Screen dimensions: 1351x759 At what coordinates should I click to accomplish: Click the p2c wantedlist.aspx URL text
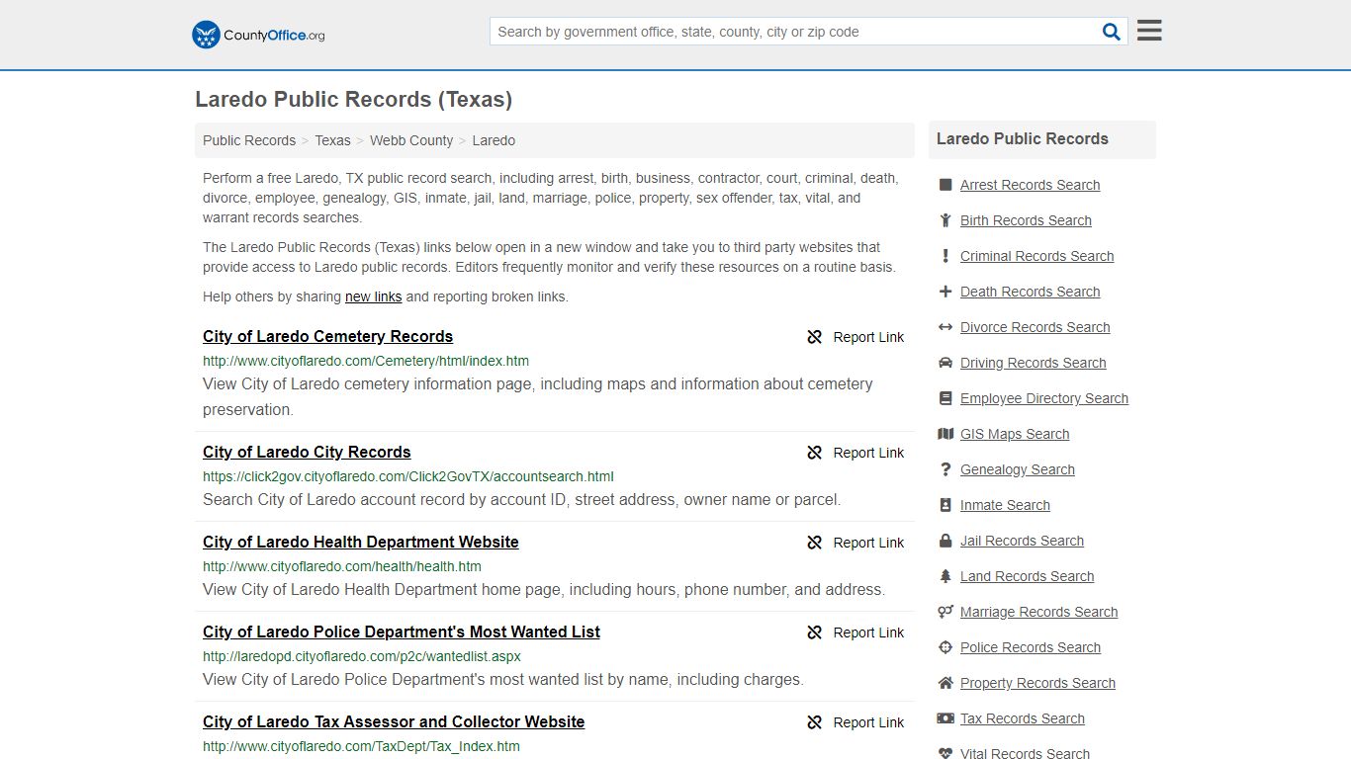[x=362, y=656]
